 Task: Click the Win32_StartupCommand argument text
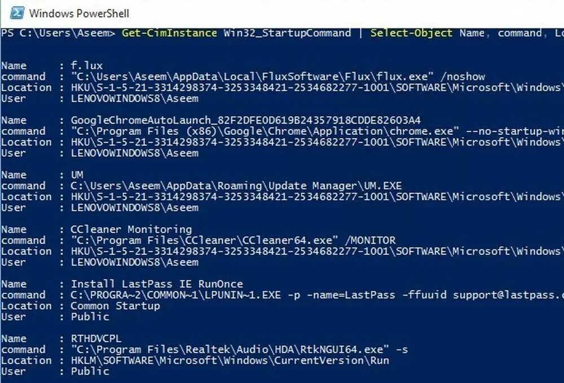point(287,33)
